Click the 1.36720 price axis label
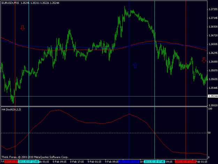Viewport: 218px width, 164px height. click(213, 36)
